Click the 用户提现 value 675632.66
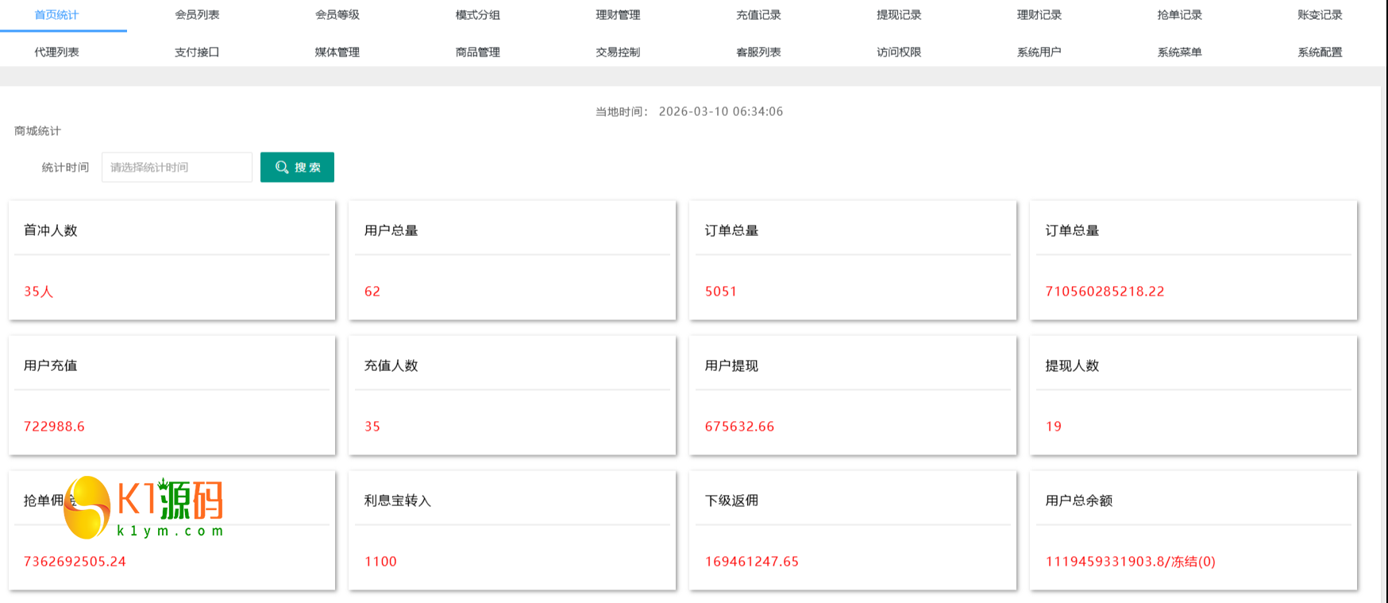1388x603 pixels. point(739,427)
